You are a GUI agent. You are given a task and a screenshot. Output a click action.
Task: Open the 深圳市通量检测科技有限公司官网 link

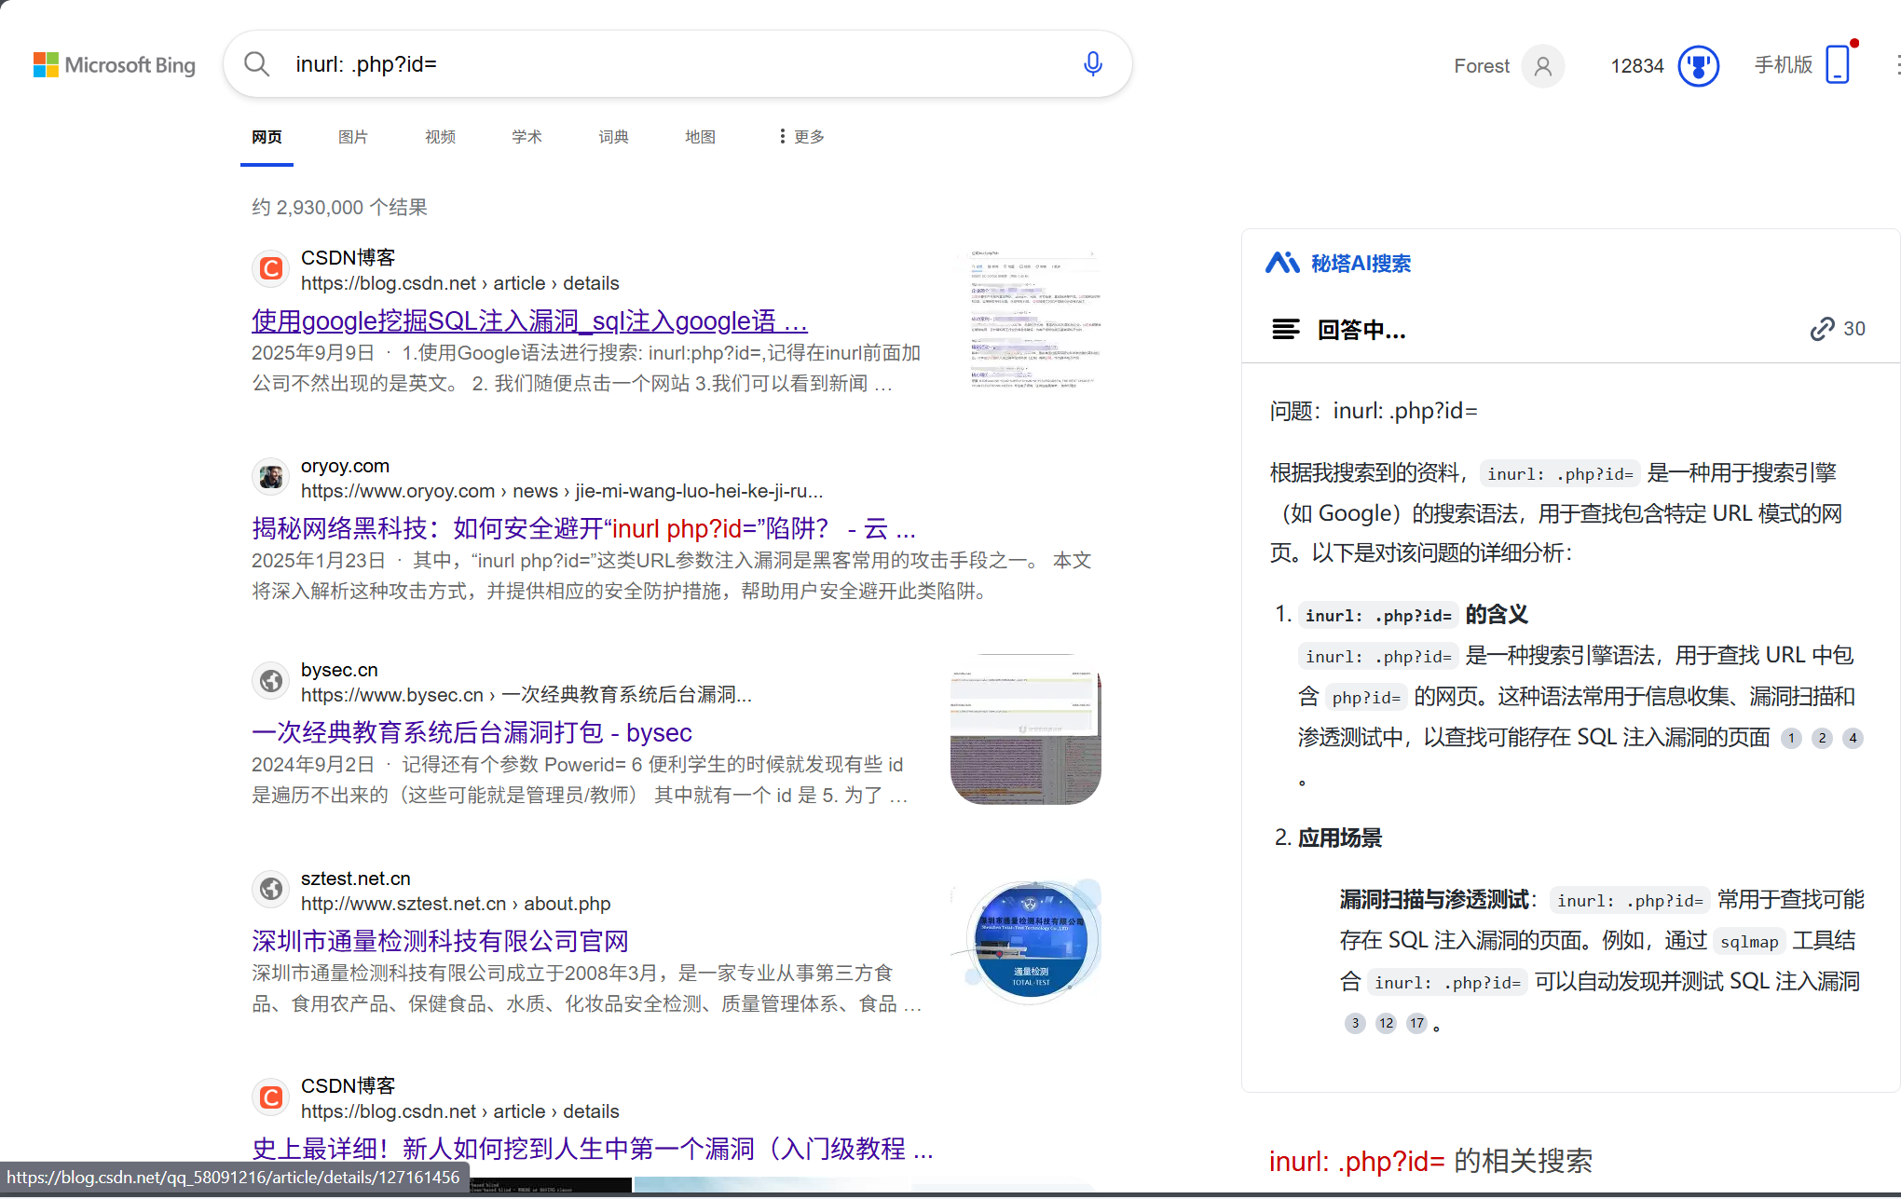point(439,940)
